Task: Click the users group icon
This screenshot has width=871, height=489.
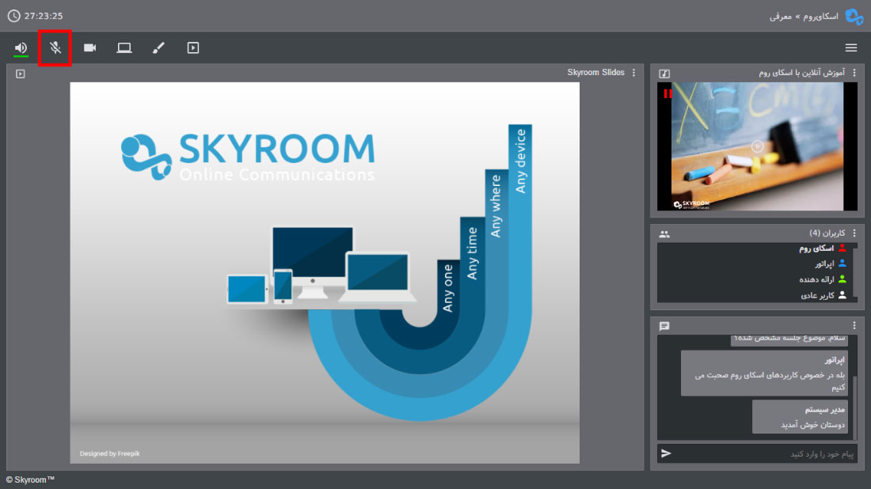Action: click(x=664, y=234)
